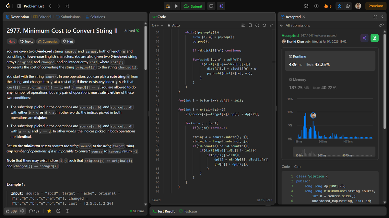Click the runtime distribution range slider
Screen dimensions: 389x218
(x=334, y=151)
